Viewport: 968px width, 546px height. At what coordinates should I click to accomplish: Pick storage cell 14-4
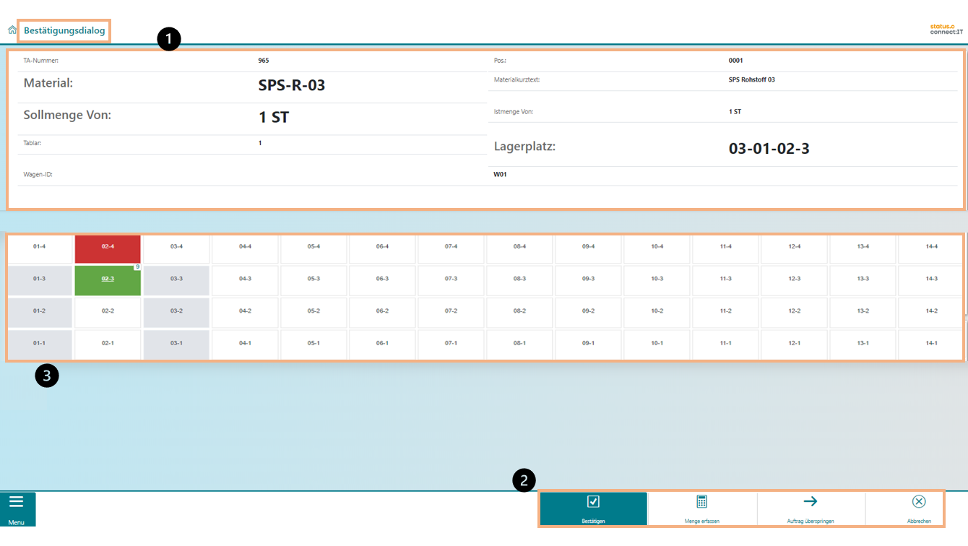coord(931,247)
